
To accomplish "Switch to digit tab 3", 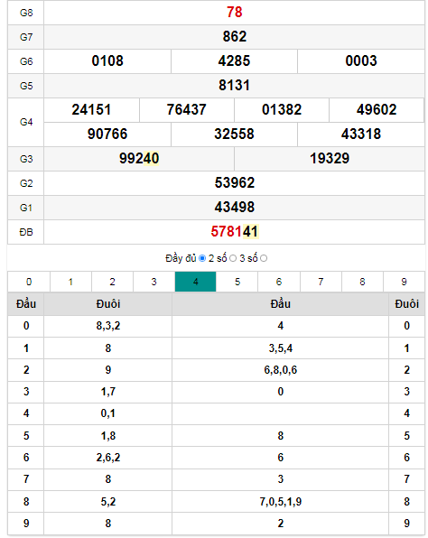I will click(154, 282).
